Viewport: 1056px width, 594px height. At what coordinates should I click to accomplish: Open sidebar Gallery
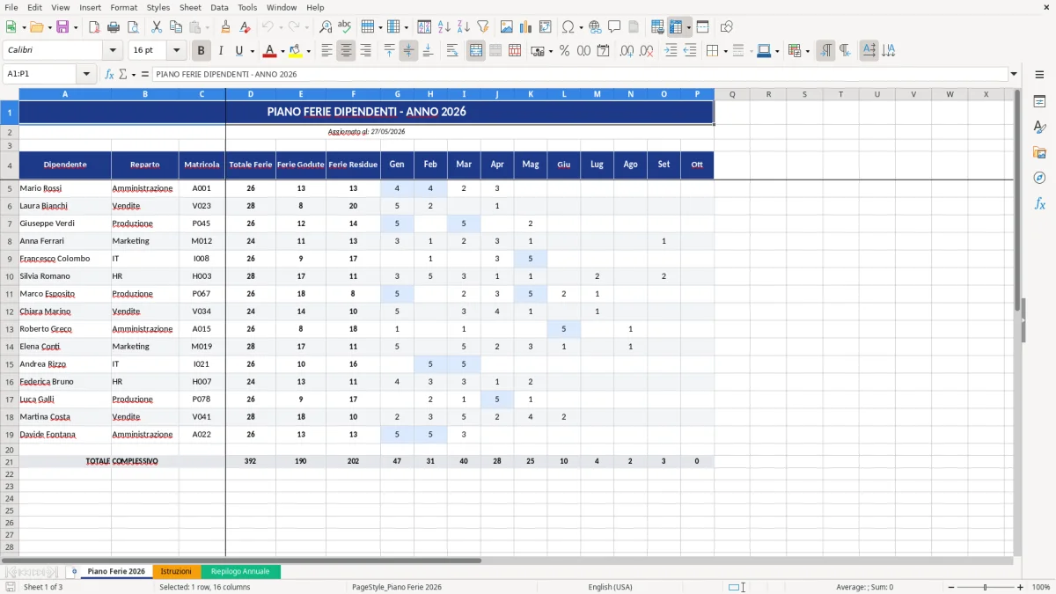[x=1039, y=153]
